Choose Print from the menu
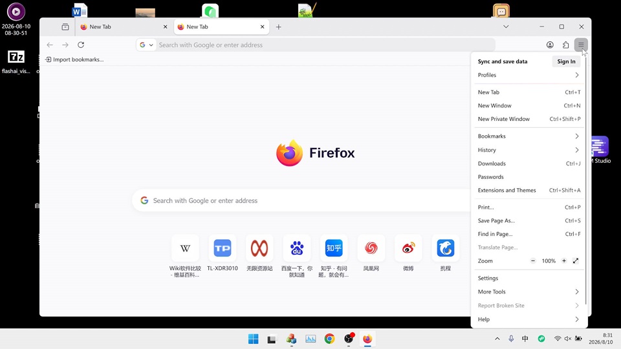This screenshot has width=621, height=349. (x=529, y=207)
